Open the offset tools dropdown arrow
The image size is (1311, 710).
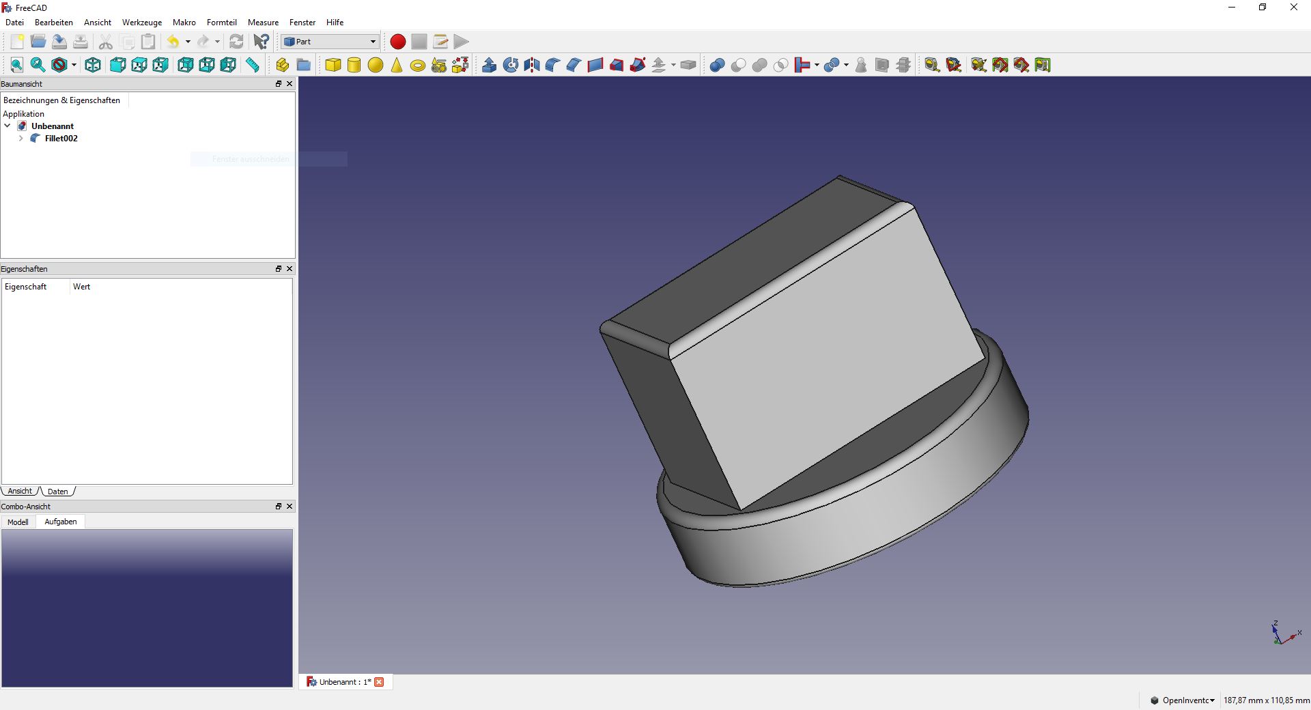[673, 65]
